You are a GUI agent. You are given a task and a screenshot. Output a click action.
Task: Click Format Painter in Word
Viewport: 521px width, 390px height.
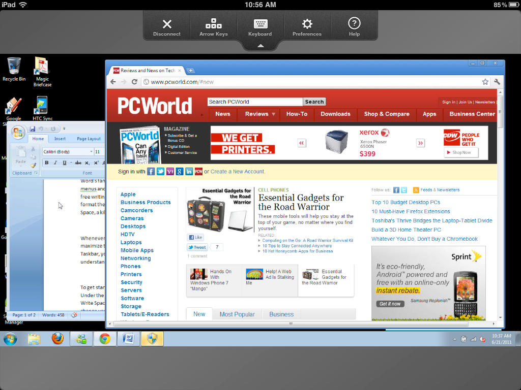[x=33, y=165]
